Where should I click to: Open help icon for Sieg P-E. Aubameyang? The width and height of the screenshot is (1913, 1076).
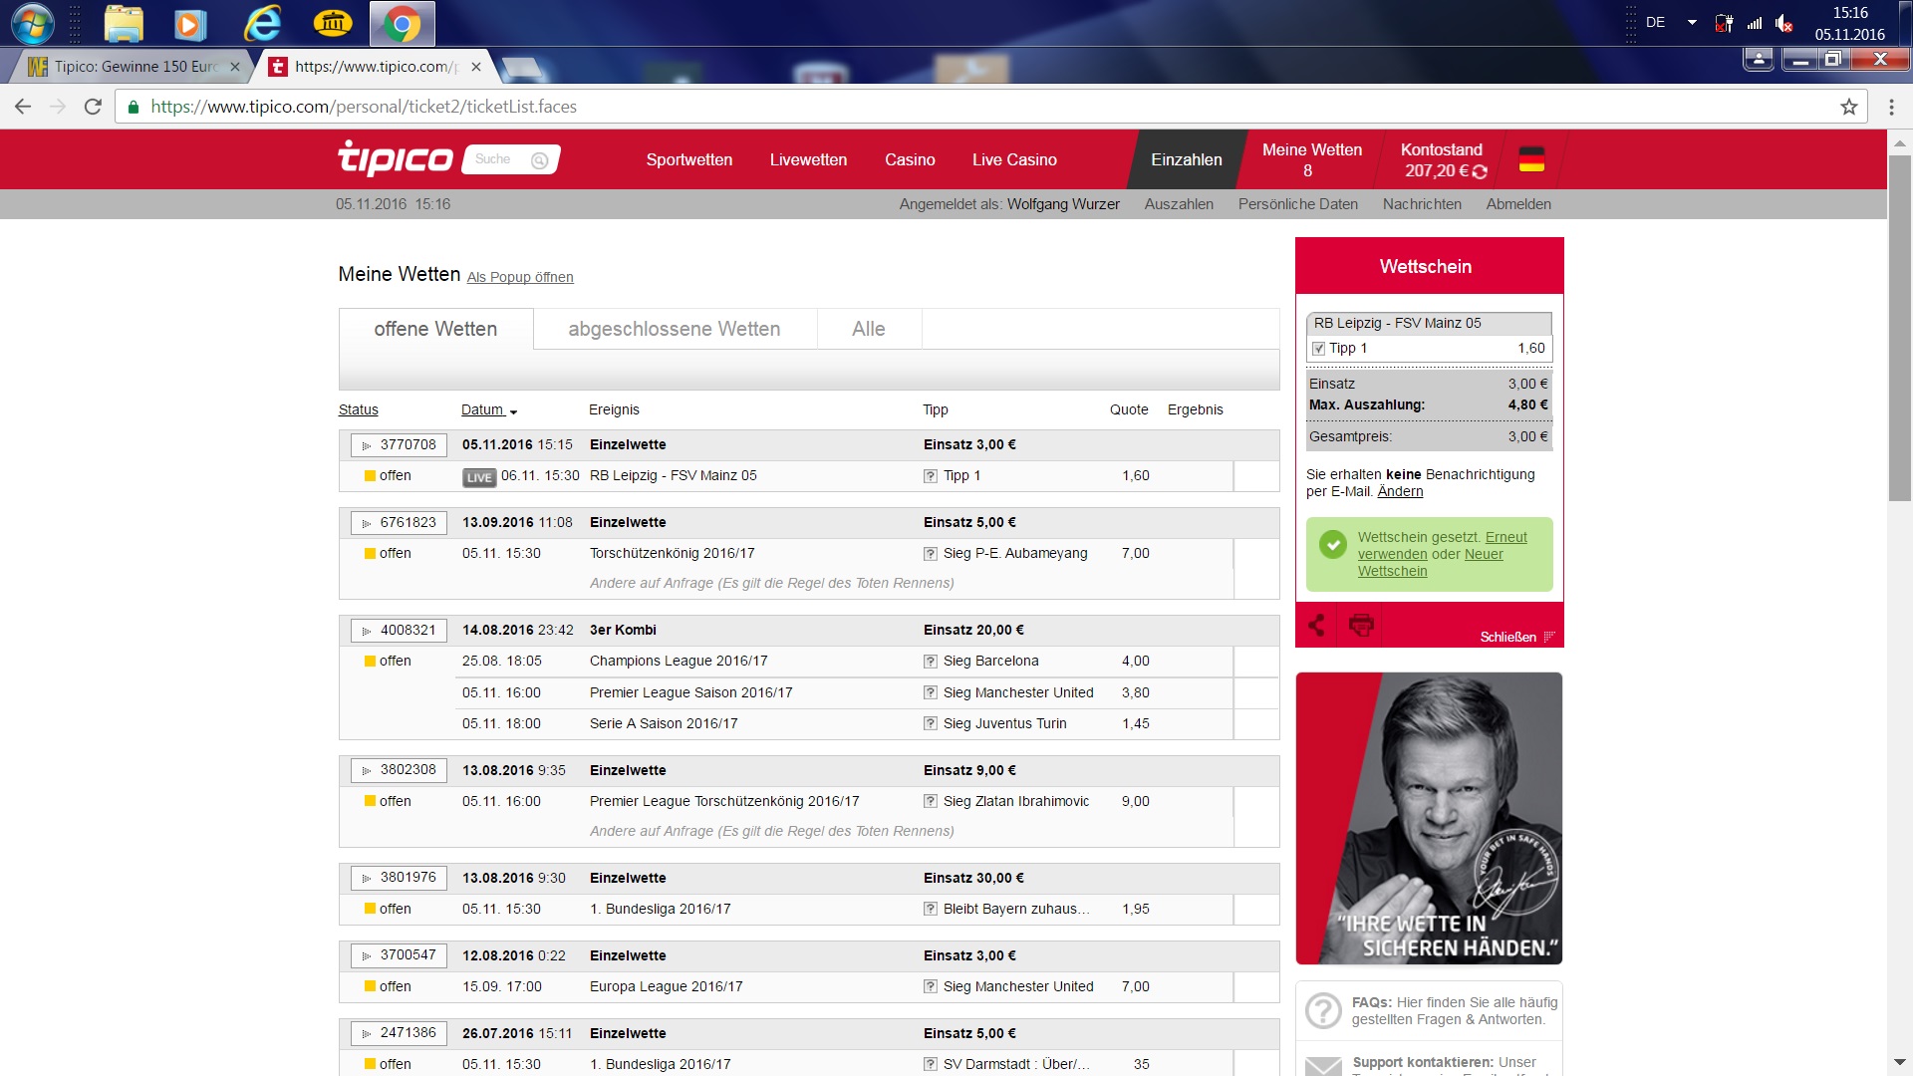(930, 554)
